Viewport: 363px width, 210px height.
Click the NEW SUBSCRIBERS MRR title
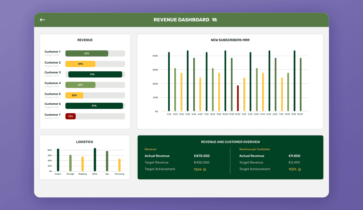(x=230, y=40)
